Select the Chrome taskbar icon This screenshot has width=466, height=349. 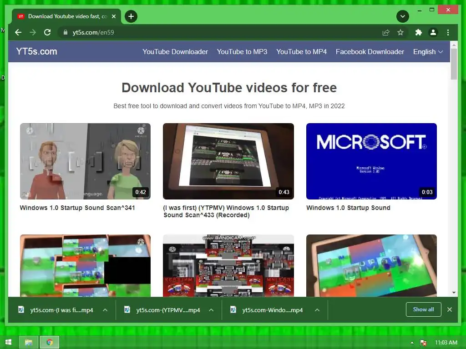[x=50, y=343]
